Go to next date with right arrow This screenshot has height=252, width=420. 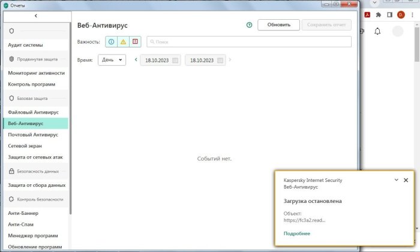pos(230,60)
